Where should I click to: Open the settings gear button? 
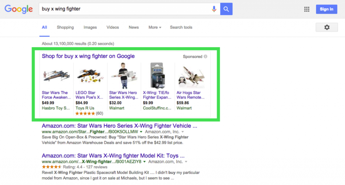326,27
